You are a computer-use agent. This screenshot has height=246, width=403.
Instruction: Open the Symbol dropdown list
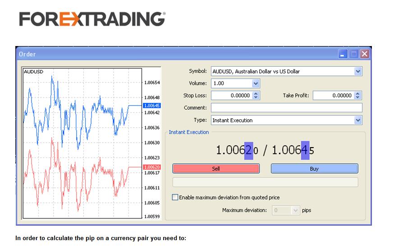tap(358, 71)
